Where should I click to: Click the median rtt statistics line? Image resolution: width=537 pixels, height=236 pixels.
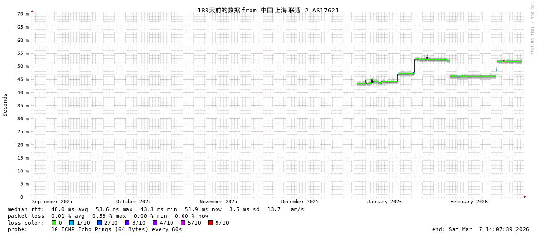[x=156, y=209]
